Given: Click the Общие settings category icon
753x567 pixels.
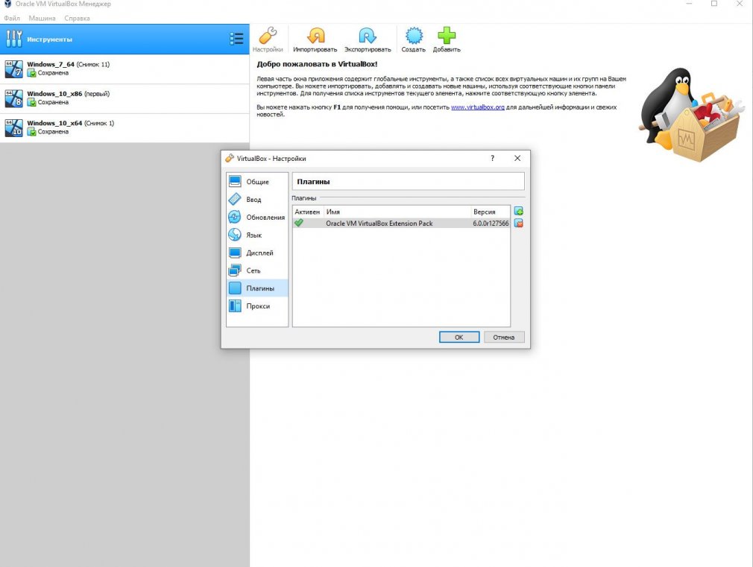Looking at the screenshot, I should (x=235, y=182).
